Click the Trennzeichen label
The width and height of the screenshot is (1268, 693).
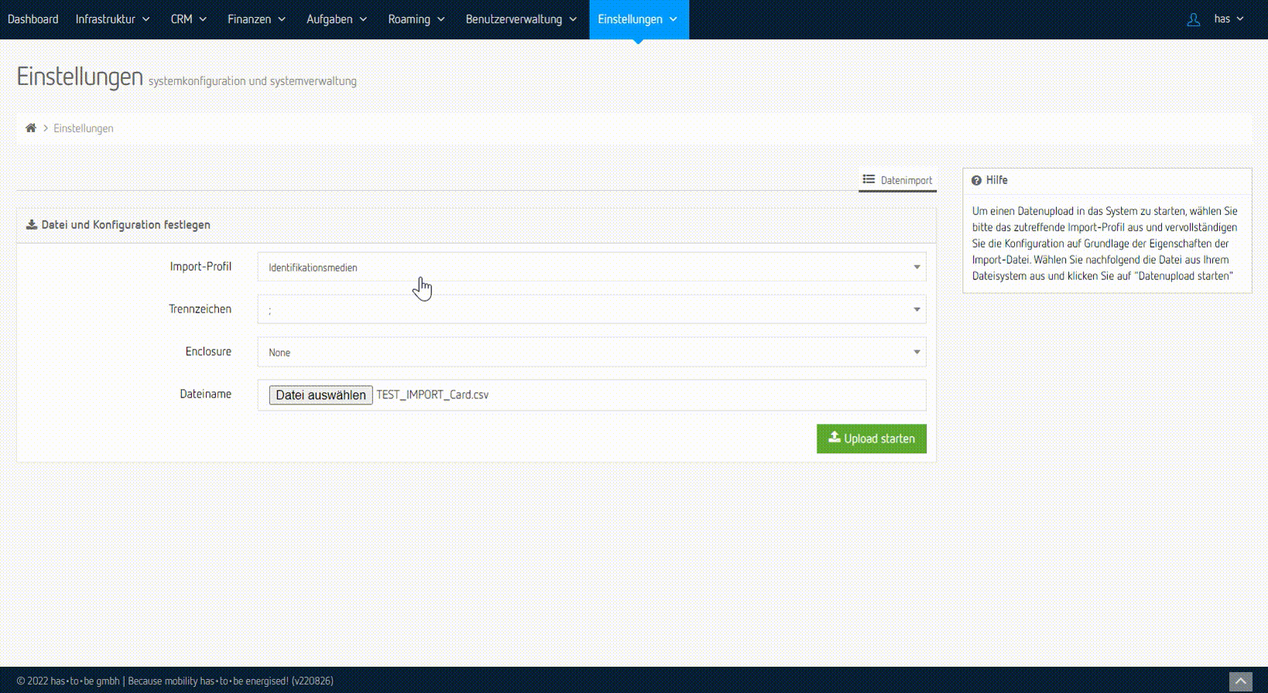[x=200, y=309]
